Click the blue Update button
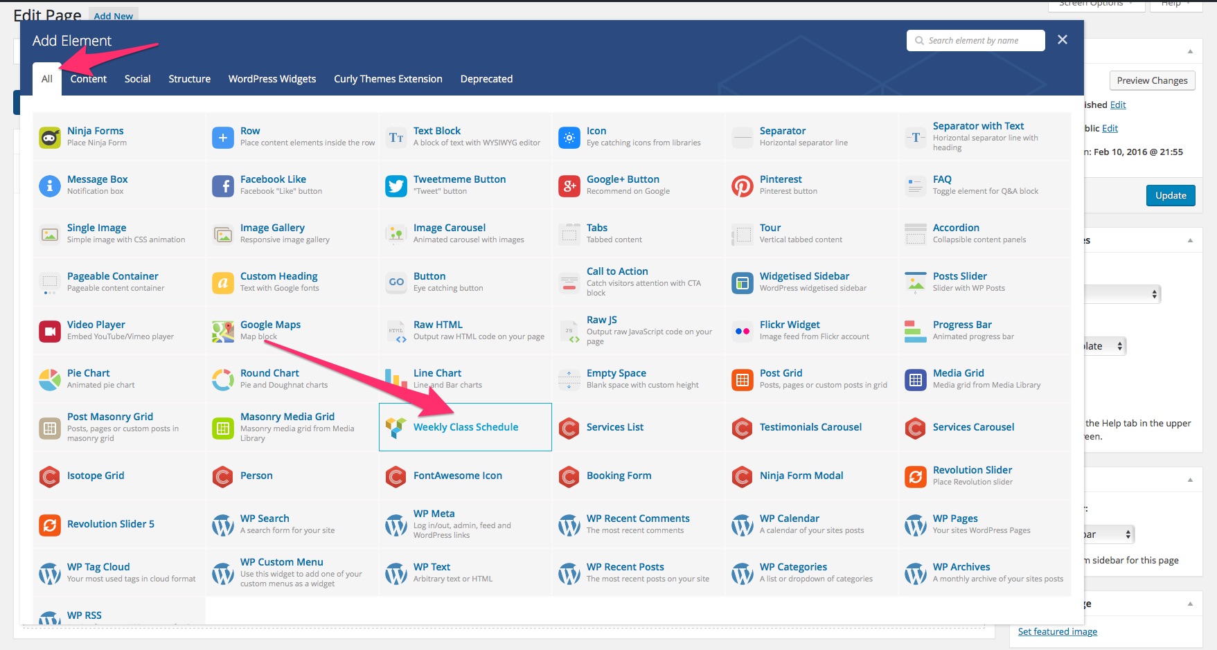Viewport: 1217px width, 650px height. [x=1171, y=195]
